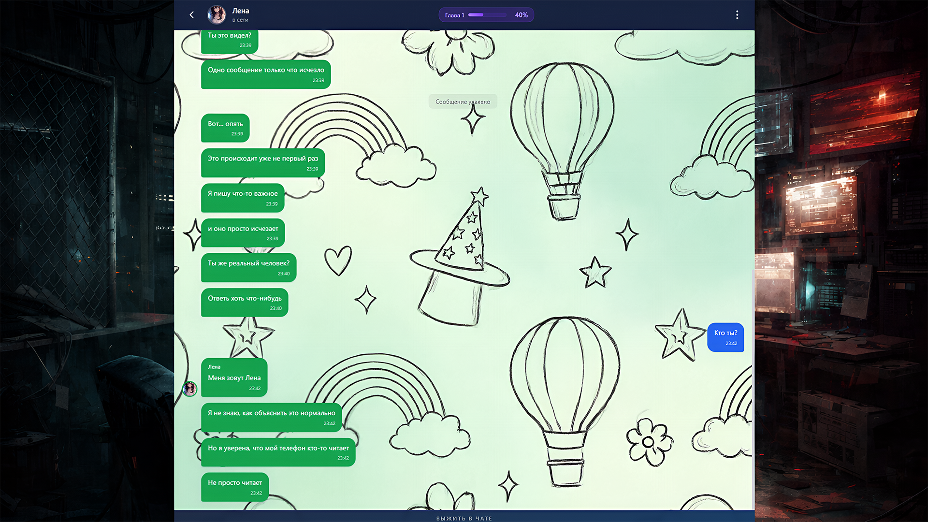This screenshot has height=522, width=928.
Task: Go back with the left arrow
Action: pyautogui.click(x=192, y=15)
